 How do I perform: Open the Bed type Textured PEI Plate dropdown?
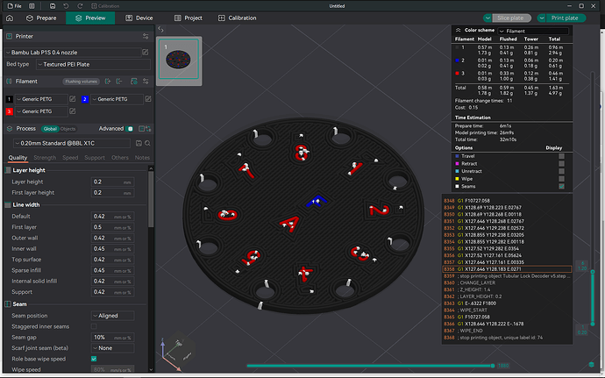click(93, 65)
